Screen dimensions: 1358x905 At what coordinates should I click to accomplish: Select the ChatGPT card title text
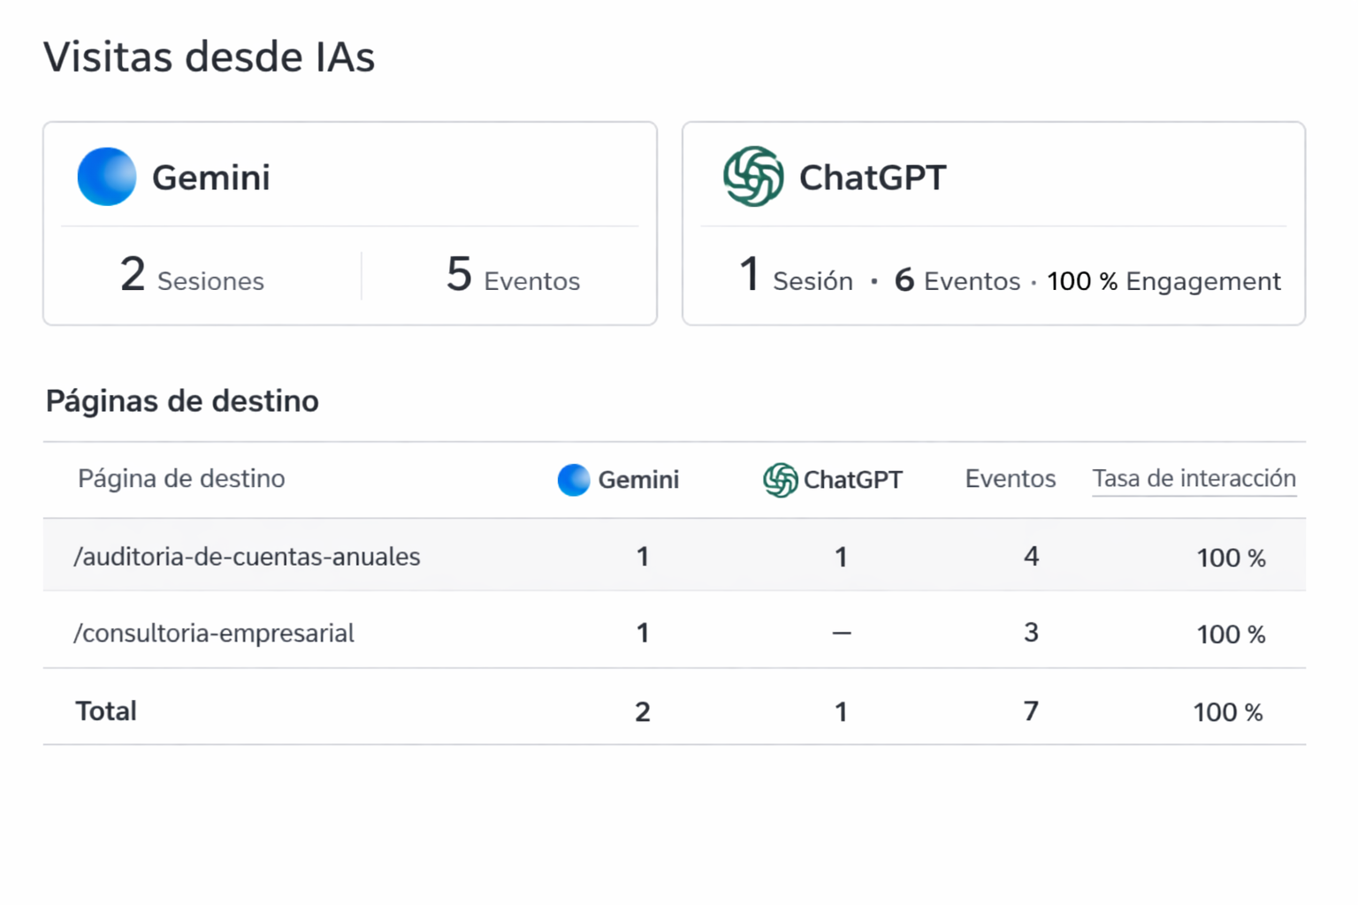[x=873, y=178]
